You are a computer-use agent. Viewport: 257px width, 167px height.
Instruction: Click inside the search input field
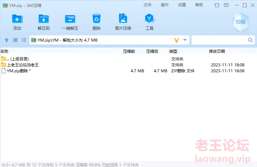coord(219,40)
